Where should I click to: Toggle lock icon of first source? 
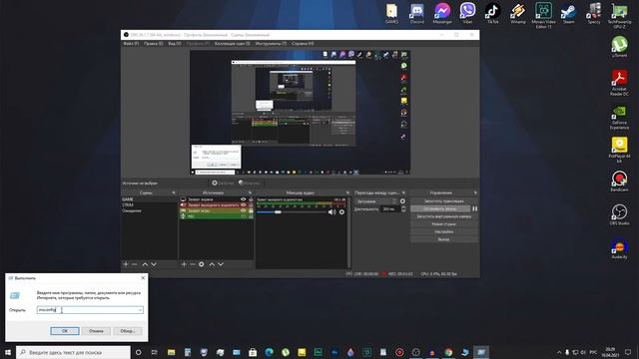[x=251, y=199]
